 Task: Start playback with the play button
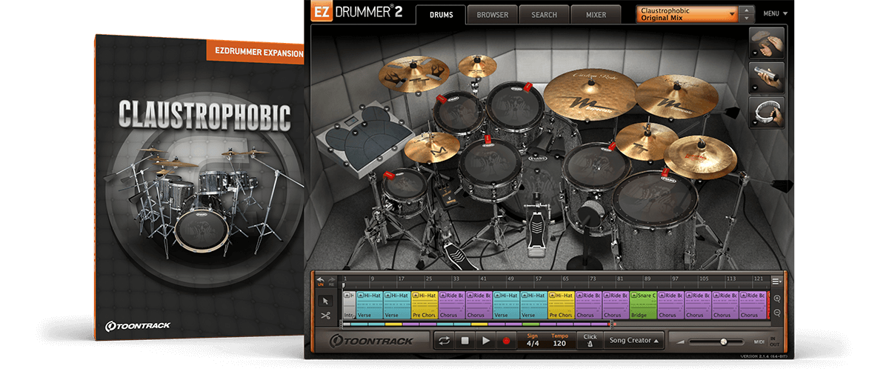click(x=486, y=341)
